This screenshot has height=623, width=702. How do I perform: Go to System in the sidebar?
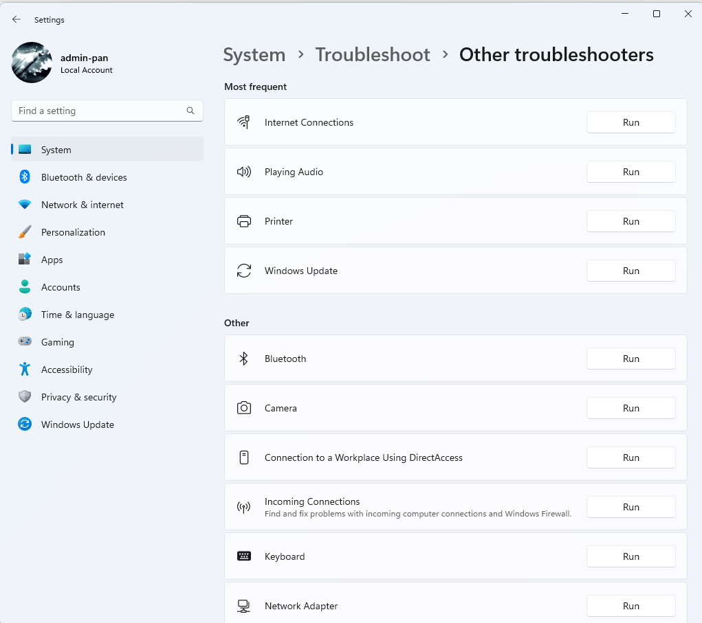(107, 149)
